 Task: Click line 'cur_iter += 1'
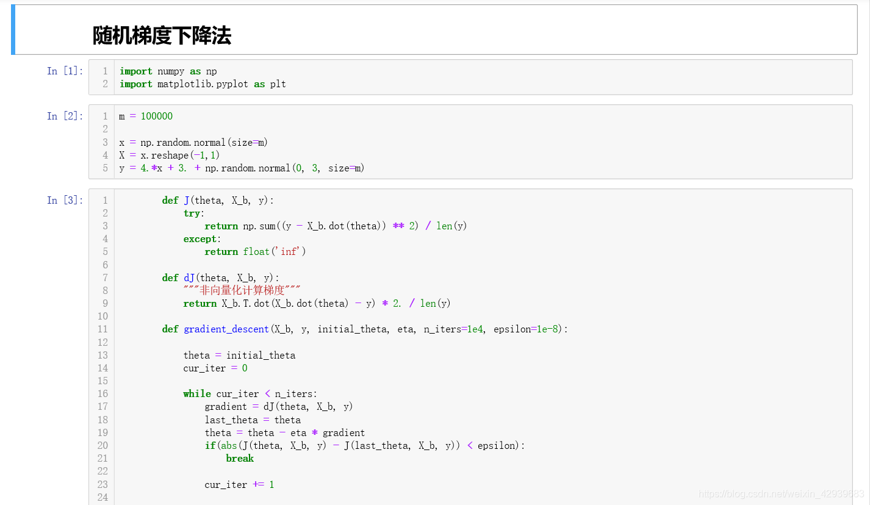(239, 484)
